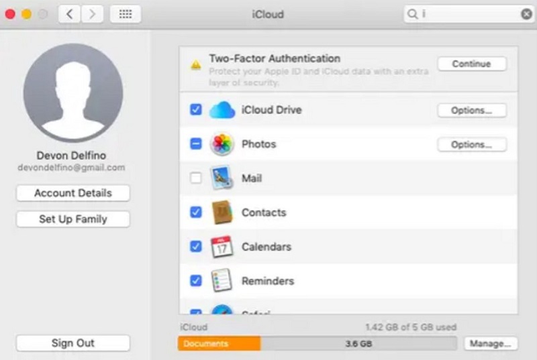The height and width of the screenshot is (360, 537).
Task: Click the Mail stamp icon
Action: 222,178
